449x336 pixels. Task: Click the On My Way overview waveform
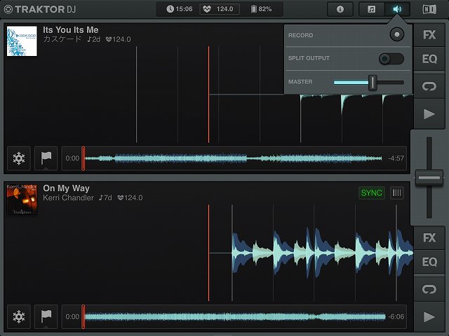(235, 316)
